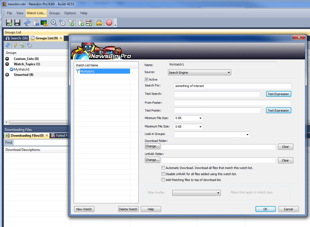
Task: Click the server with pause bars icon
Action: pyautogui.click(x=36, y=23)
